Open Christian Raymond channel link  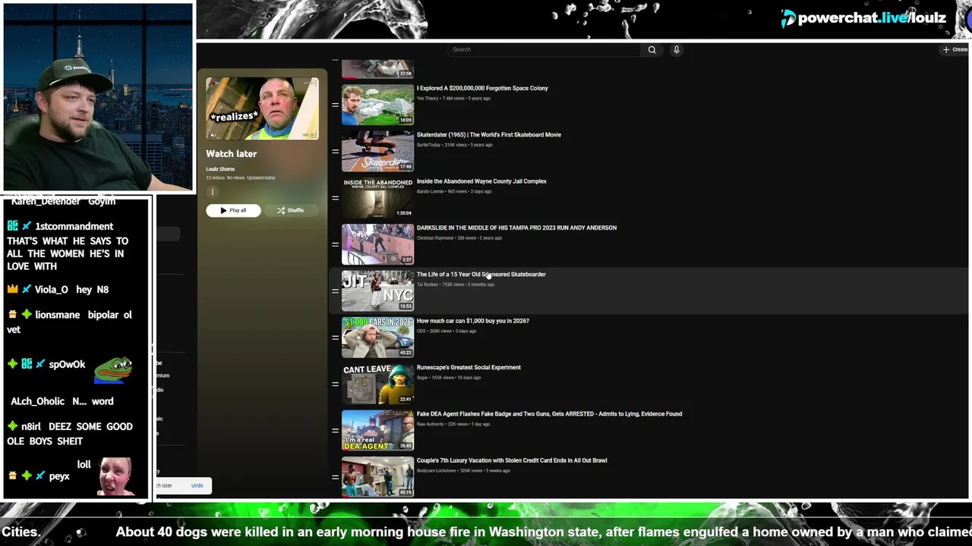pyautogui.click(x=434, y=238)
